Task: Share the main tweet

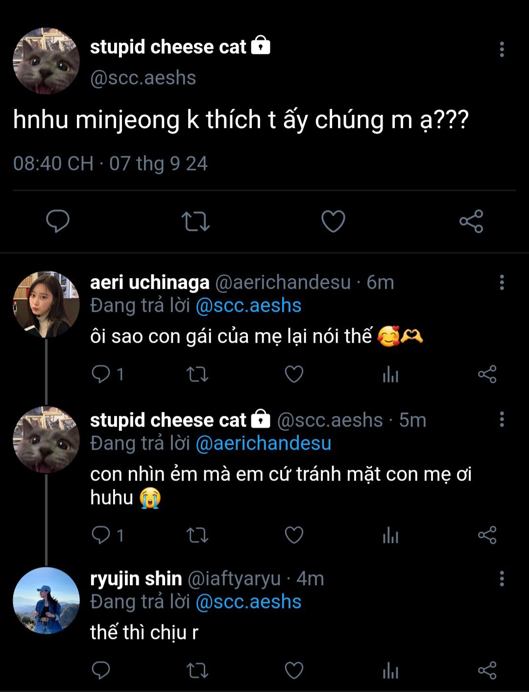Action: (x=471, y=221)
